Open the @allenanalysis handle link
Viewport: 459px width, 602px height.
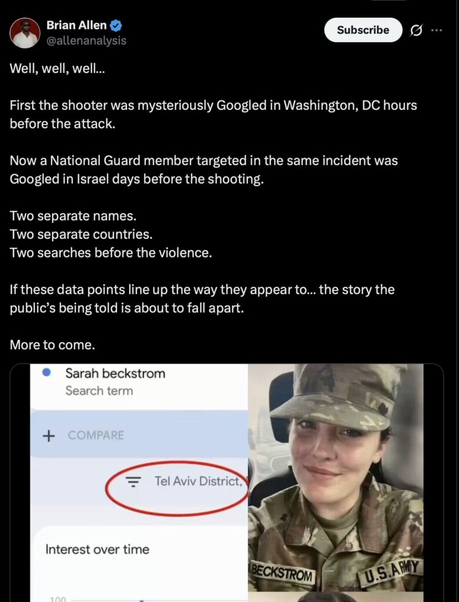[x=86, y=41]
